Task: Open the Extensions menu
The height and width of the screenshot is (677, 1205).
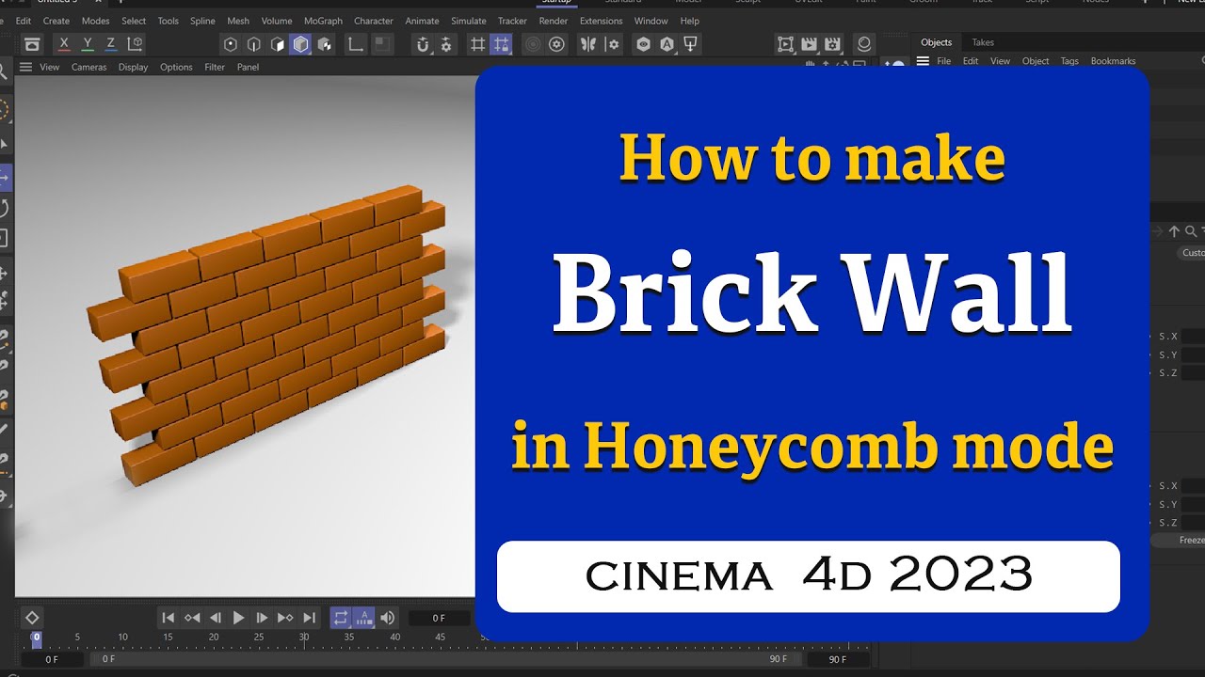Action: coord(601,21)
